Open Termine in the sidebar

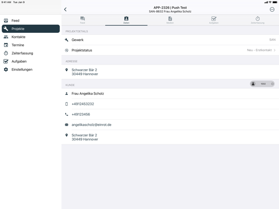pos(31,45)
